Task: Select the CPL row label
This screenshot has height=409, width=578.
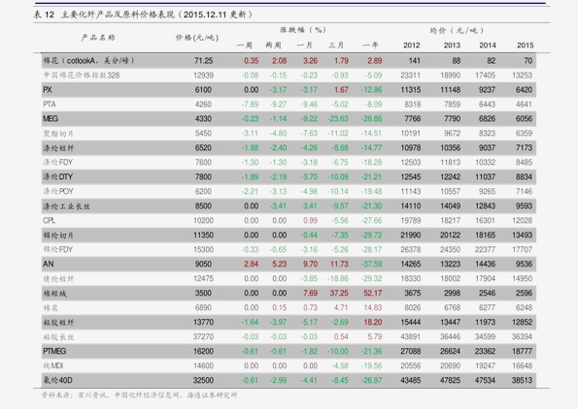Action: [x=49, y=220]
